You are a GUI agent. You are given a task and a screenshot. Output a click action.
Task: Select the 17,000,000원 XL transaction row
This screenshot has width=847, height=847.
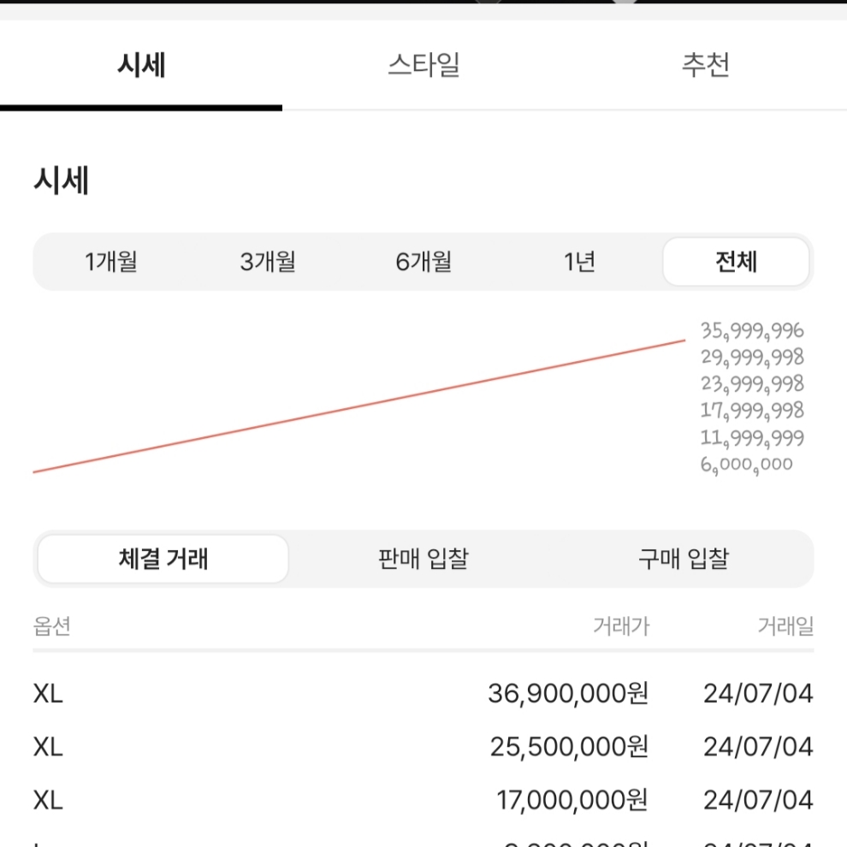click(x=423, y=801)
